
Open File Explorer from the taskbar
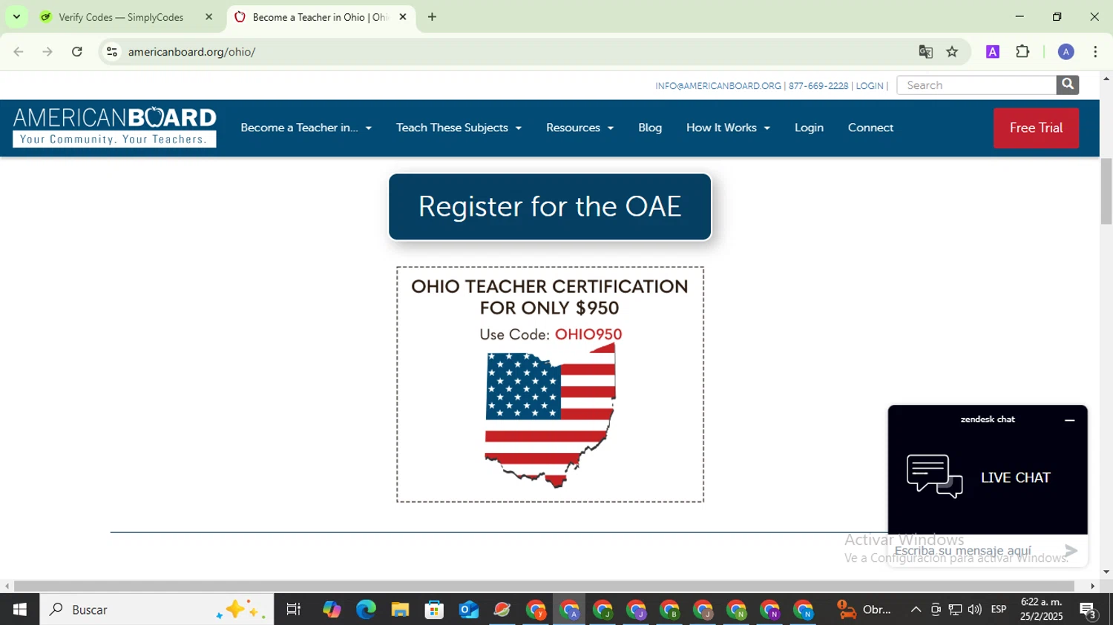pyautogui.click(x=400, y=609)
